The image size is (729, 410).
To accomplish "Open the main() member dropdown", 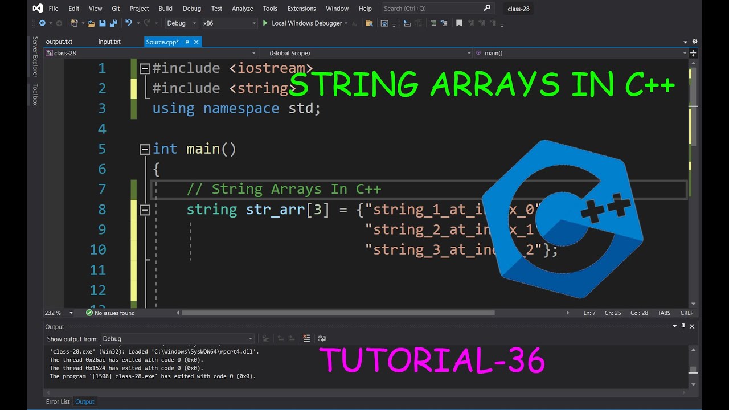I will [x=581, y=53].
